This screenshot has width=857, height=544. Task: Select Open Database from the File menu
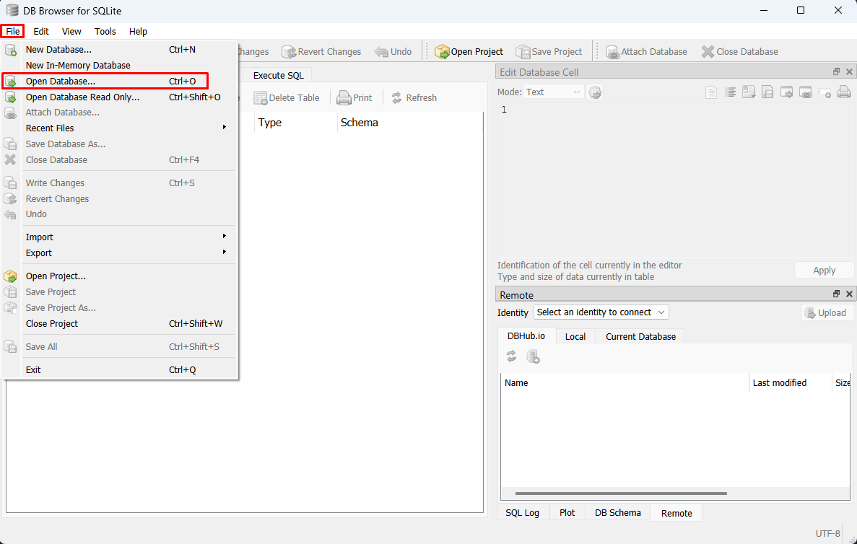61,81
